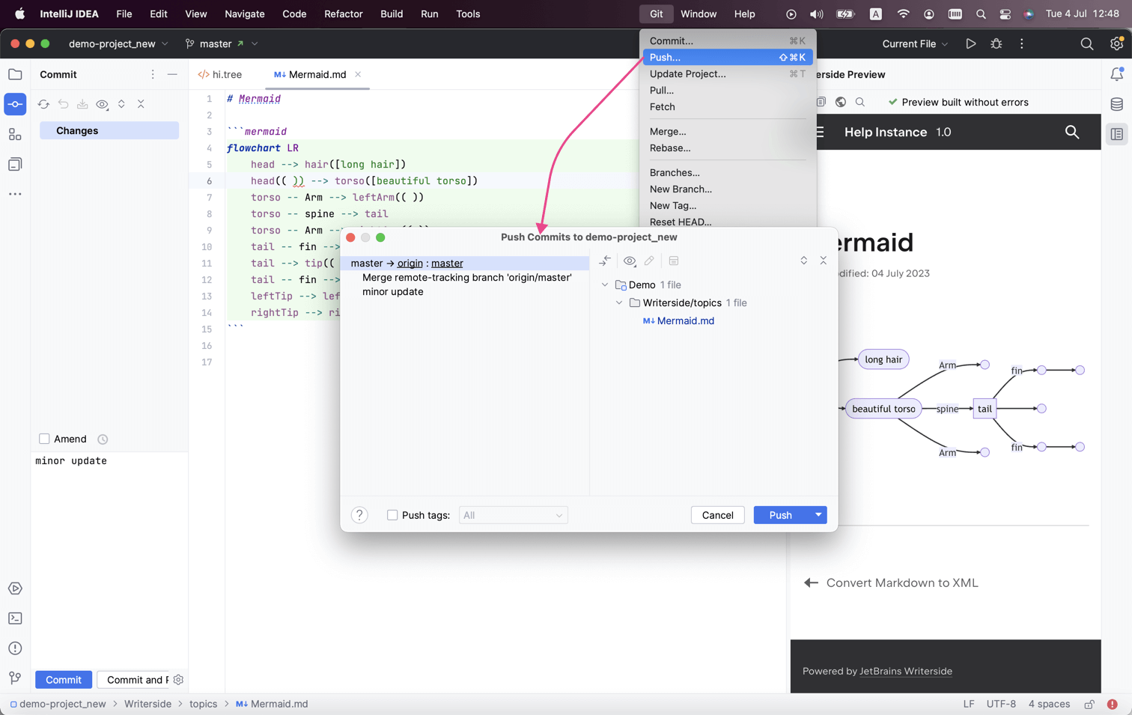Screen dimensions: 1132x715
Task: Switch to the hi.tree editor tab
Action: pyautogui.click(x=220, y=74)
